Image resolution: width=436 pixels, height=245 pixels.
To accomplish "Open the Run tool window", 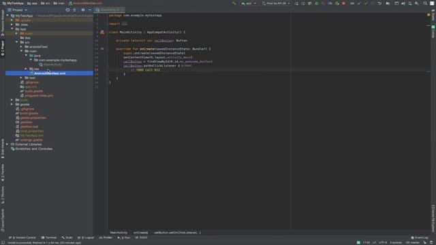I will (124, 238).
